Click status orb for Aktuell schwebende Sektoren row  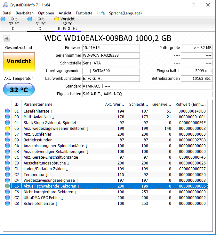tap(7, 186)
